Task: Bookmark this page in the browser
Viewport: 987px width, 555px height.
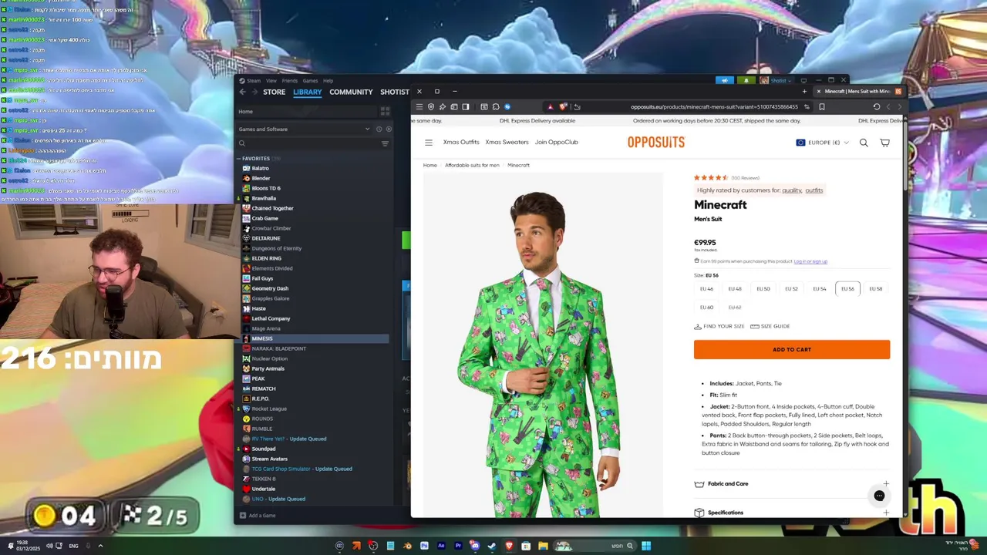Action: [821, 107]
